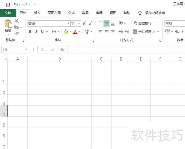The image size is (185, 149).
Task: Apply the yellow fill color bucket
Action: coord(66,32)
